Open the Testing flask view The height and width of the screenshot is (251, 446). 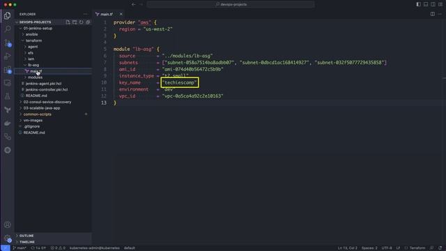(x=8, y=96)
